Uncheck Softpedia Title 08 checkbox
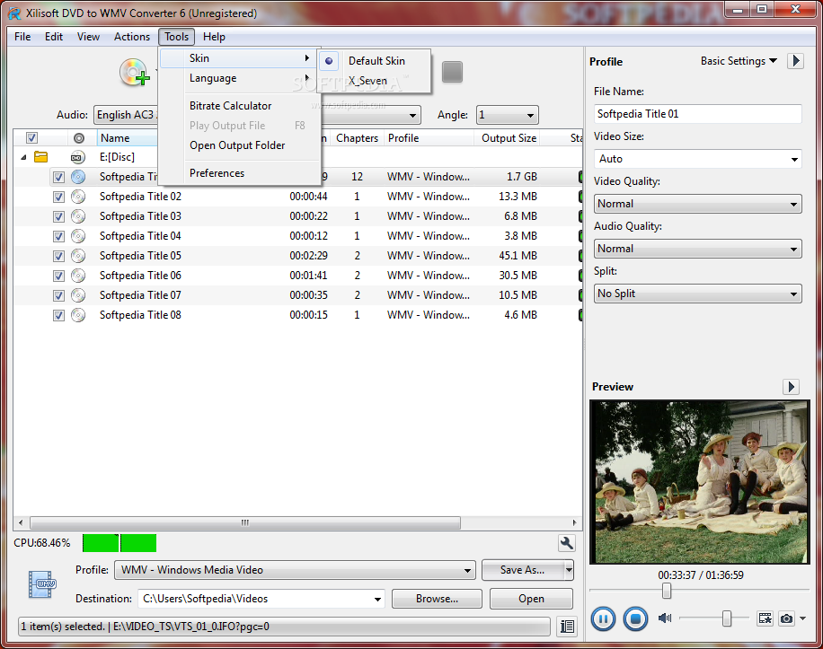This screenshot has width=823, height=649. point(58,316)
